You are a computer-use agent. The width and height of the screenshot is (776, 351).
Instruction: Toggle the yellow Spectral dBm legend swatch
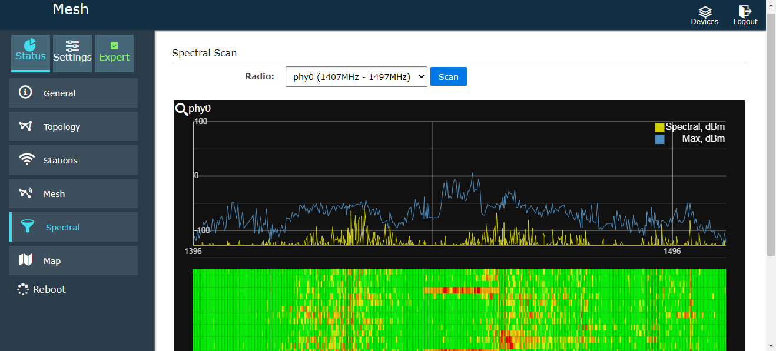pos(659,128)
